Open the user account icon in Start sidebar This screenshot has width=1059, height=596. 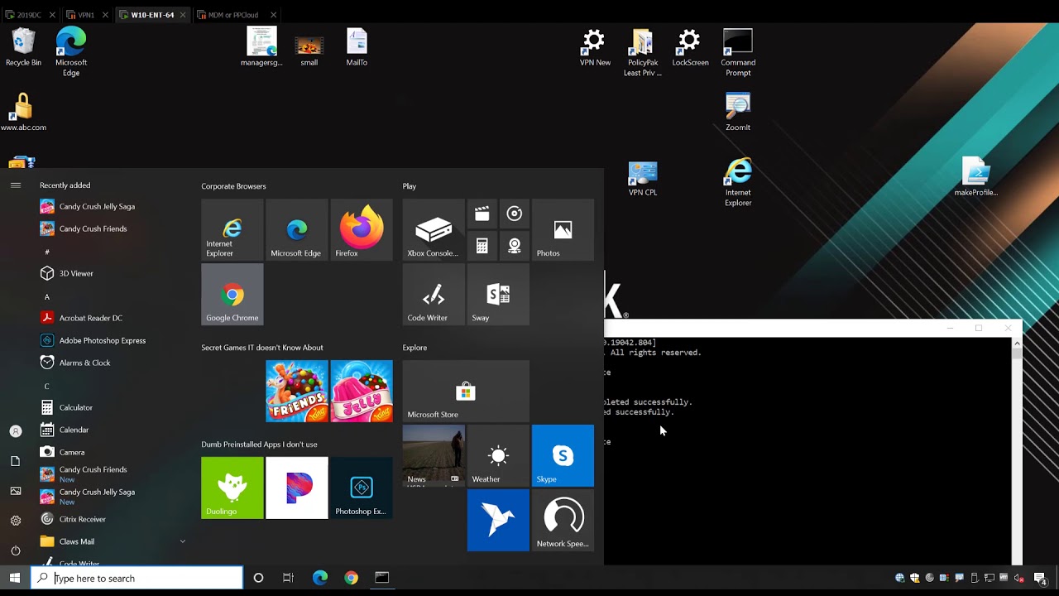pos(15,431)
